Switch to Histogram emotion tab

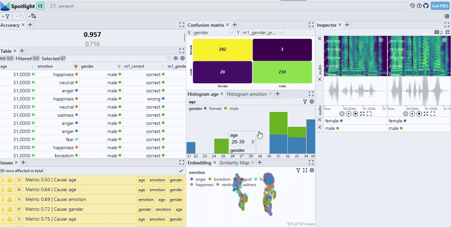(247, 94)
